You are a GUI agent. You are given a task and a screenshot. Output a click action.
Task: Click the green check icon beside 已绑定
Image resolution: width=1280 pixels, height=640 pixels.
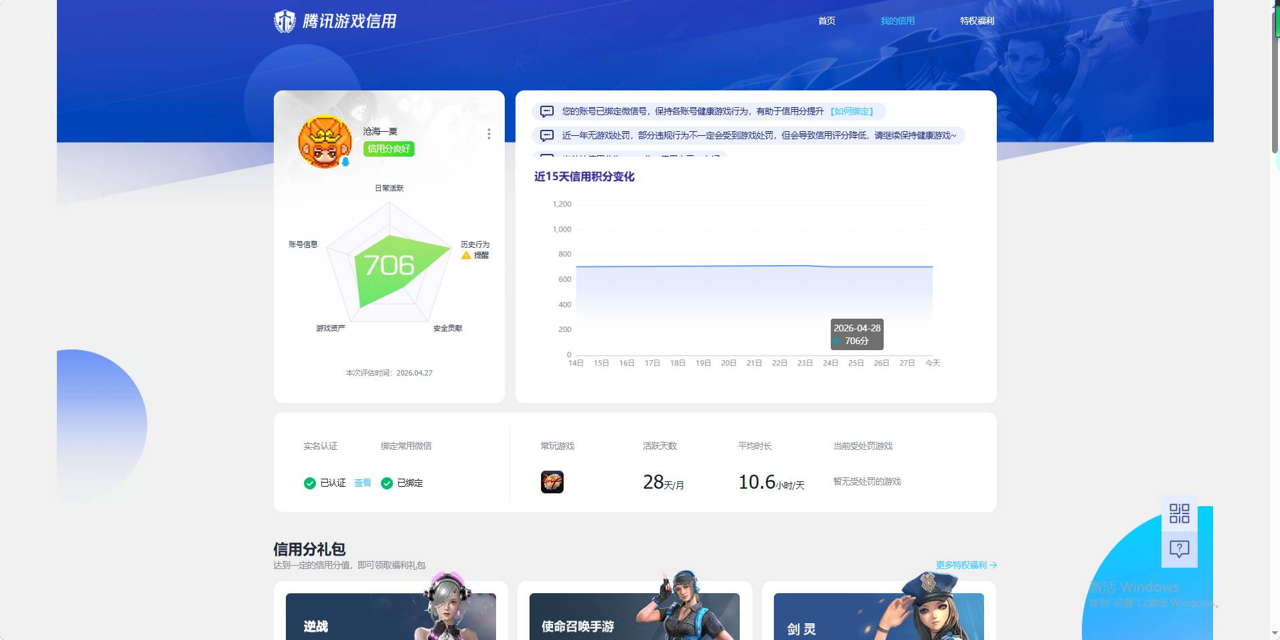[387, 483]
